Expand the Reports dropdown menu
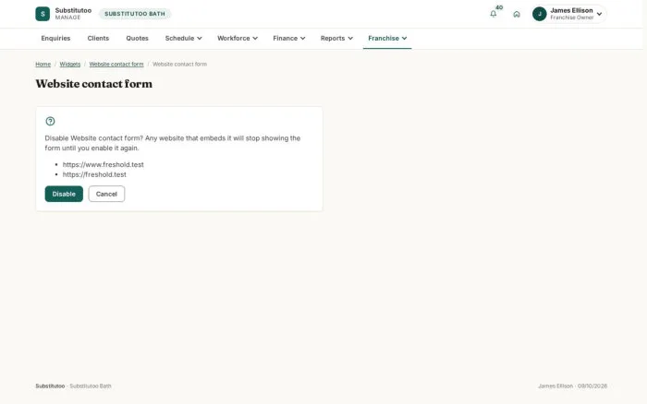647x404 pixels. coord(336,39)
